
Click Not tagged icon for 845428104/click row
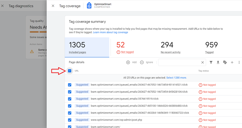point(200,92)
